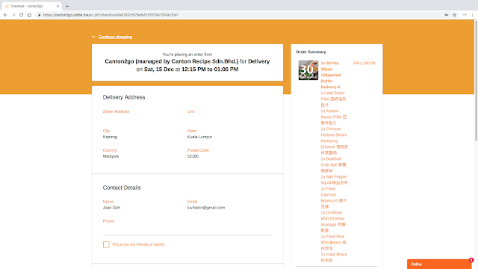This screenshot has width=478, height=269.
Task: Click the '1x Salt Pepper Squid' line
Action: [x=334, y=179]
